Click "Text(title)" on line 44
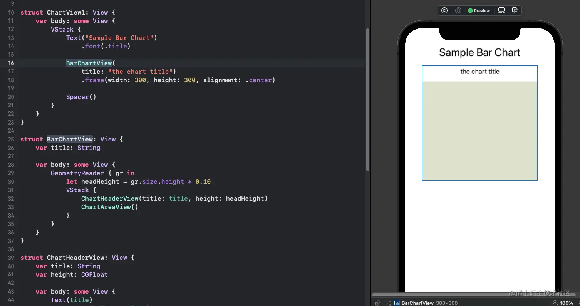This screenshot has width=580, height=306. (x=72, y=300)
